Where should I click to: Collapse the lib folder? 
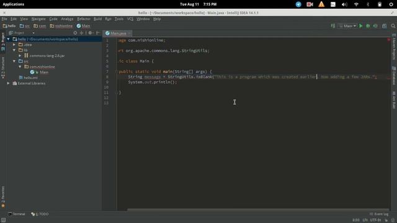click(14, 50)
